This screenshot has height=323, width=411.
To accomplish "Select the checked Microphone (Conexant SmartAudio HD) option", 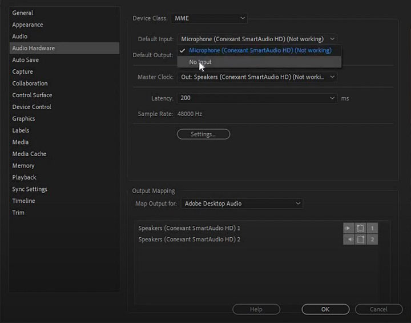I will pos(260,50).
